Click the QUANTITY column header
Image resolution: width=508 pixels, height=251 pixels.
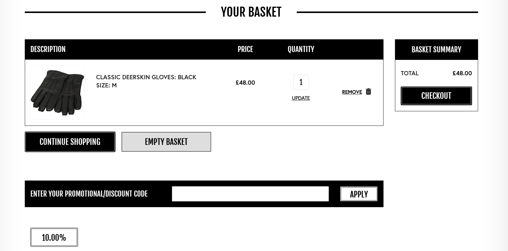301,49
